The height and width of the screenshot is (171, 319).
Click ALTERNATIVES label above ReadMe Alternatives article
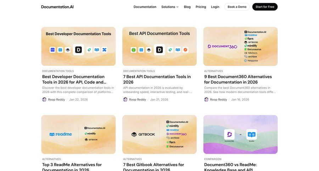pyautogui.click(x=51, y=159)
